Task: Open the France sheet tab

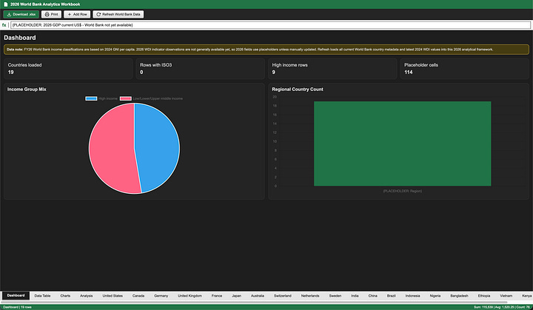Action: (x=217, y=296)
